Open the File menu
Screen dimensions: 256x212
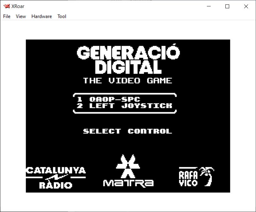(7, 16)
